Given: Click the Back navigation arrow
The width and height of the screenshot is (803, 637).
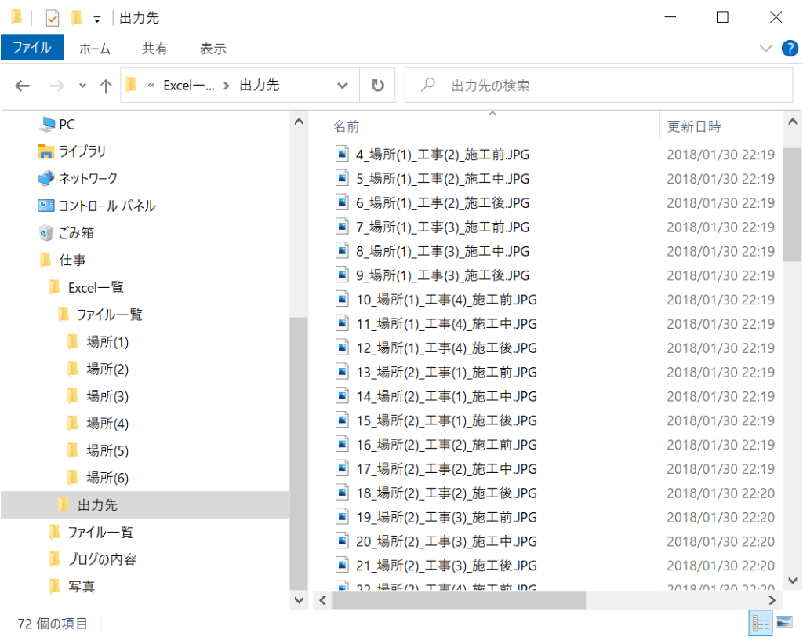Looking at the screenshot, I should tap(22, 86).
